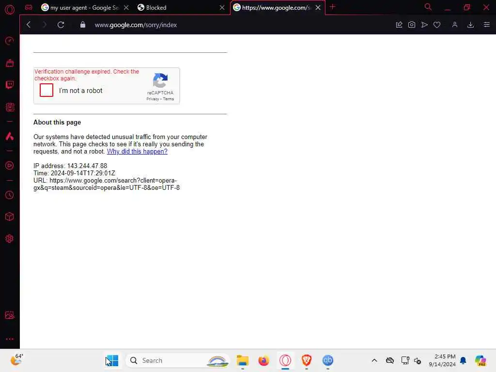Viewport: 496px width, 372px height.
Task: Check the "I'm not a robot" checkbox
Action: tap(46, 90)
